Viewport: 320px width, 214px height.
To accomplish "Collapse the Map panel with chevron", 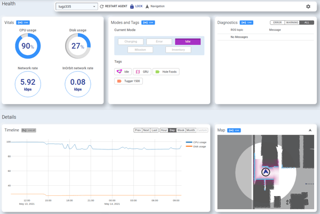I will click(x=310, y=130).
